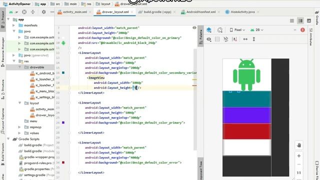Select the pan hand tool in preview
This screenshot has width=320, height=180.
pos(299,145)
